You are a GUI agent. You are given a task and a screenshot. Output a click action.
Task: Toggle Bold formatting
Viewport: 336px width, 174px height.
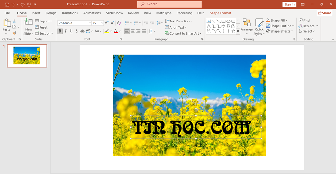(60, 31)
